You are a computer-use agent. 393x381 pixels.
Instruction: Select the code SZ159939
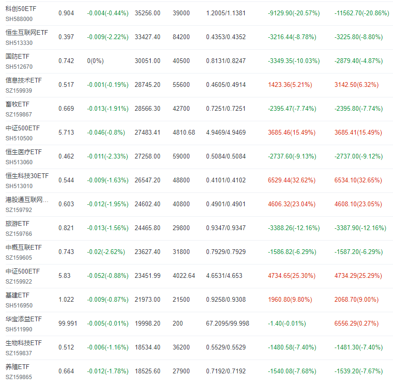(x=19, y=91)
